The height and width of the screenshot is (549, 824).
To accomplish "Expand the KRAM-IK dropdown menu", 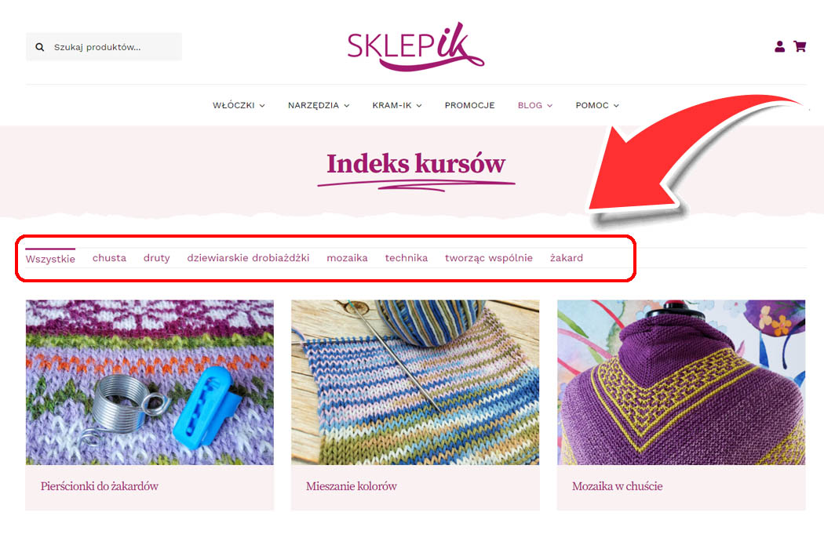I will pos(397,105).
